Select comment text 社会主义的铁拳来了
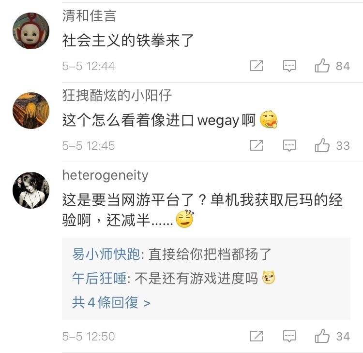363x353 pixels. point(128,40)
